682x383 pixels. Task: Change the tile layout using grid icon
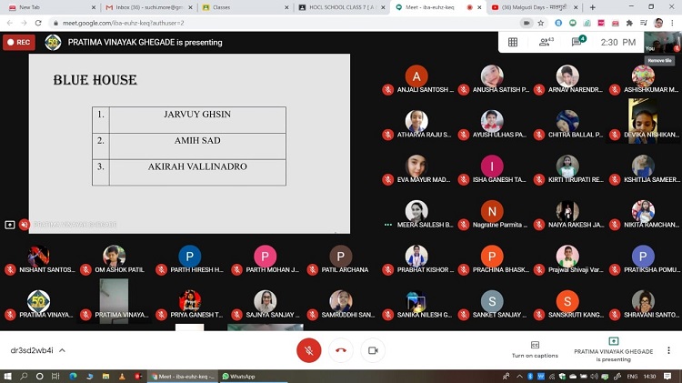(513, 42)
